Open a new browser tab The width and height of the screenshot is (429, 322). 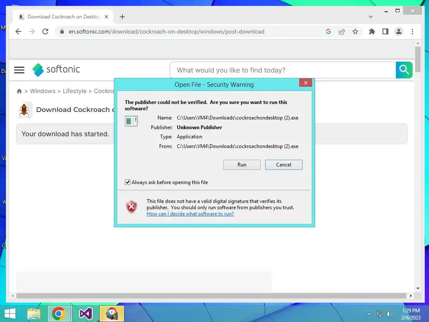pos(122,17)
